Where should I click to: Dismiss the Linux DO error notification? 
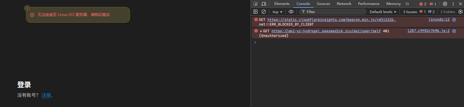click(x=27, y=8)
